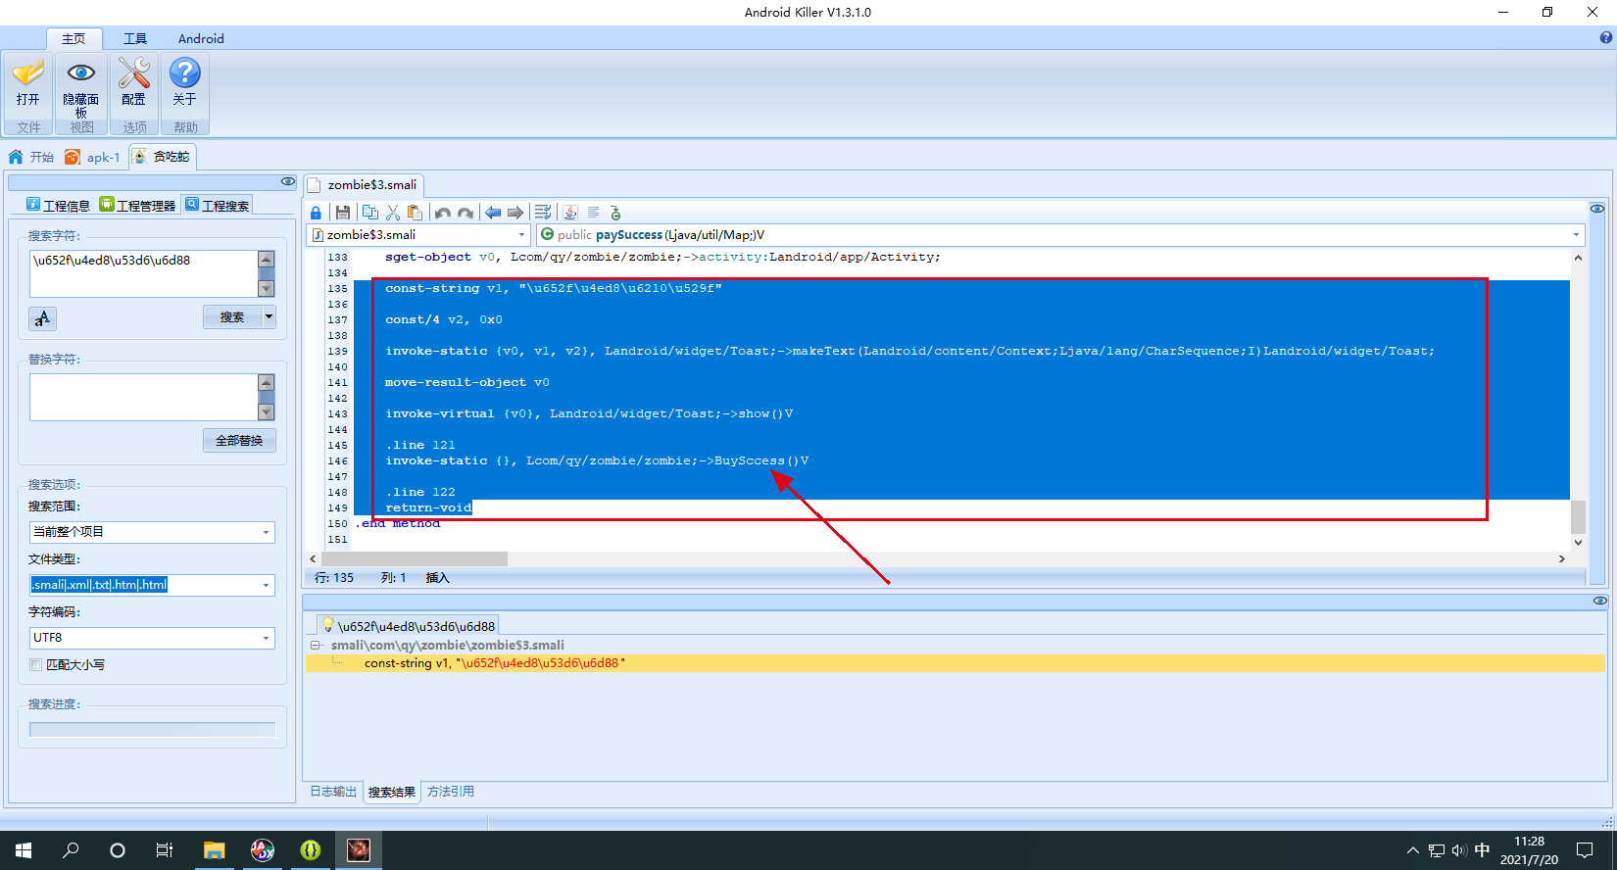The height and width of the screenshot is (870, 1617).
Task: Click the 打开 open icon in ribbon
Action: click(x=28, y=82)
